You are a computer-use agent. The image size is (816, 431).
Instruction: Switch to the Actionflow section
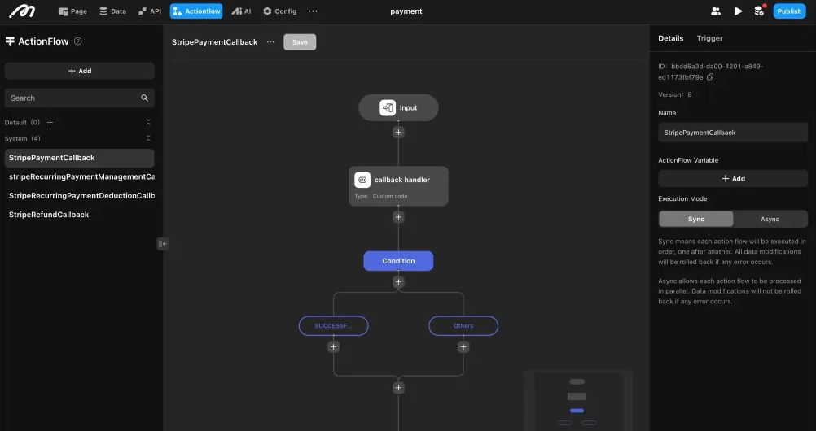click(x=196, y=11)
